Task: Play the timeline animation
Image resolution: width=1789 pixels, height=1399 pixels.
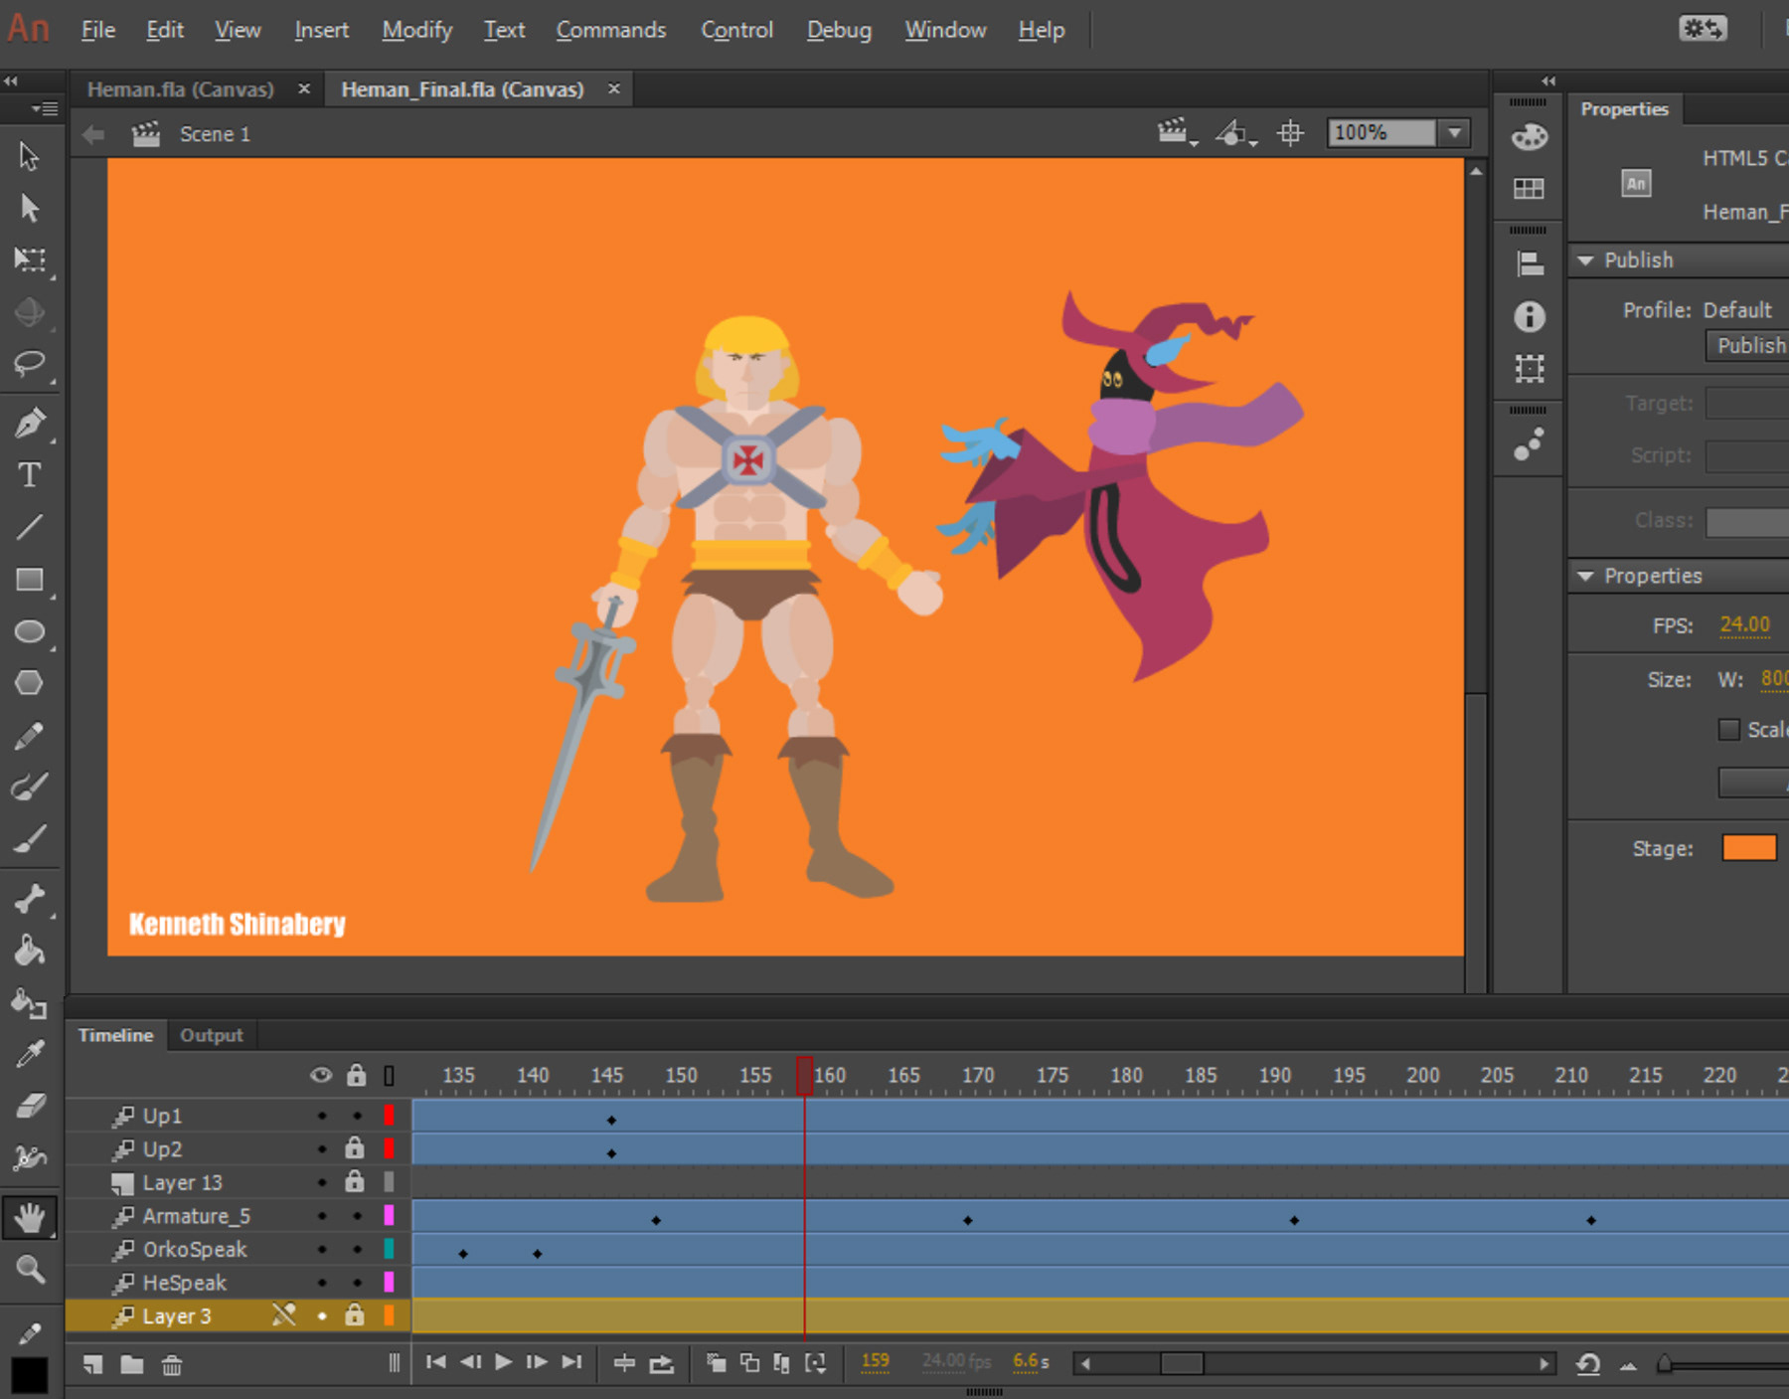Action: coord(504,1362)
